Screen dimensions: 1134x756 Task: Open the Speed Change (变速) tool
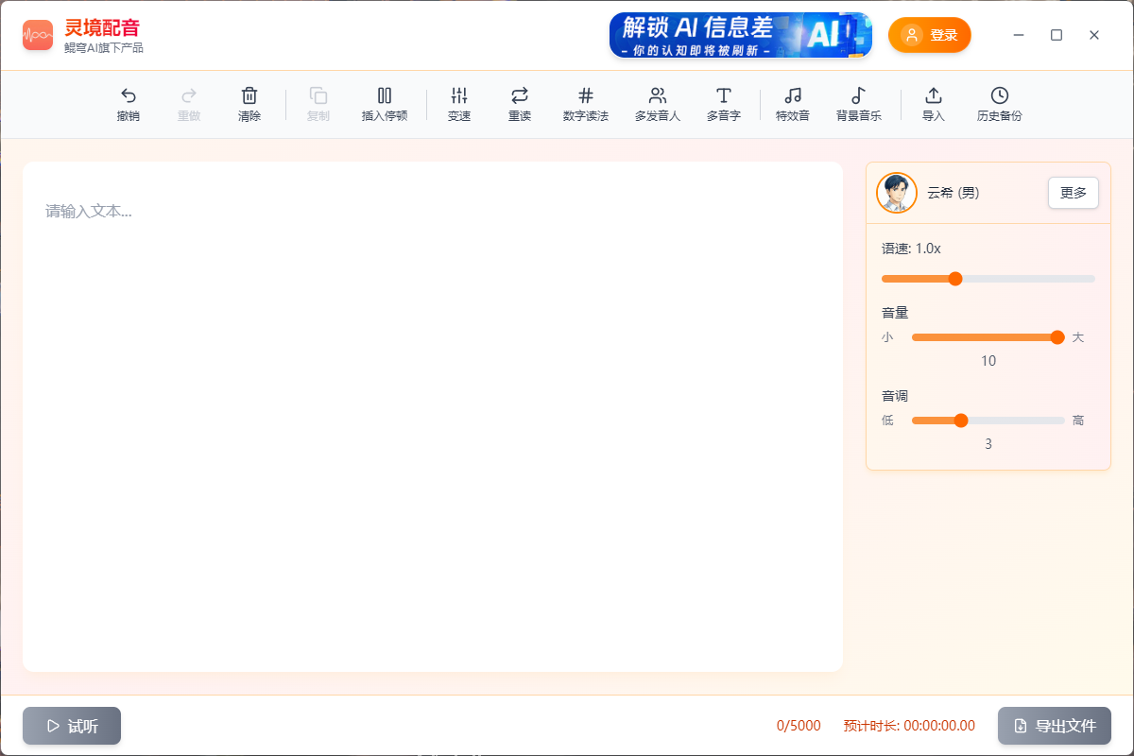tap(459, 104)
